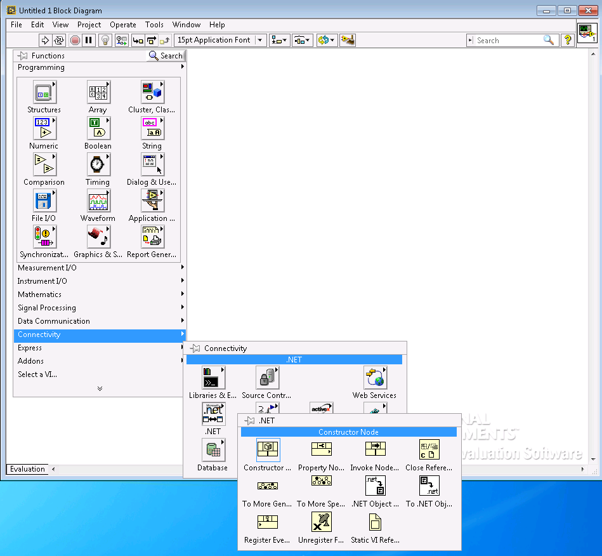Toggle Highlight Execution light bulb
This screenshot has width=602, height=556.
pos(105,40)
